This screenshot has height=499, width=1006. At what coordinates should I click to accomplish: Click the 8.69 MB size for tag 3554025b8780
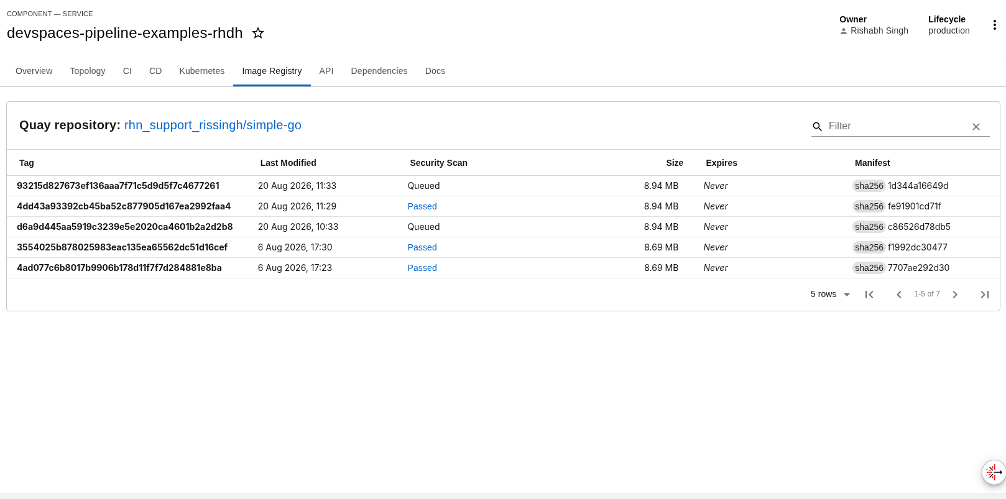661,247
